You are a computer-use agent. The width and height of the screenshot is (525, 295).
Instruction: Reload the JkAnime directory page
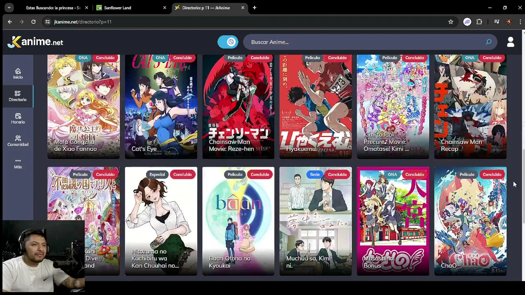point(34,22)
